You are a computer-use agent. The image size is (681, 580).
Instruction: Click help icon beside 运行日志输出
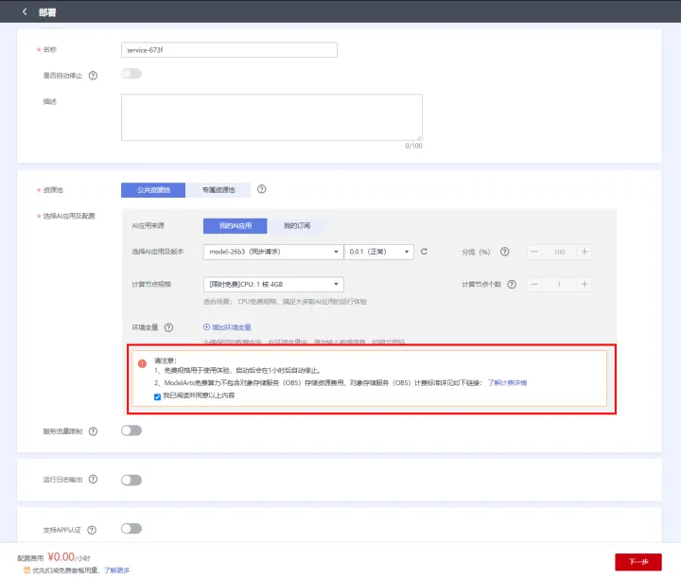[x=93, y=480]
